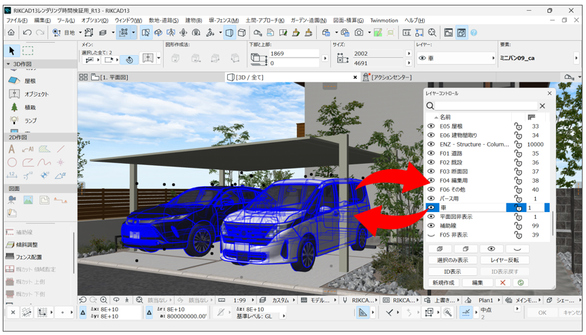Screen dimensions: 586x335
Task: Lock the F01 道路 layer
Action: point(518,154)
